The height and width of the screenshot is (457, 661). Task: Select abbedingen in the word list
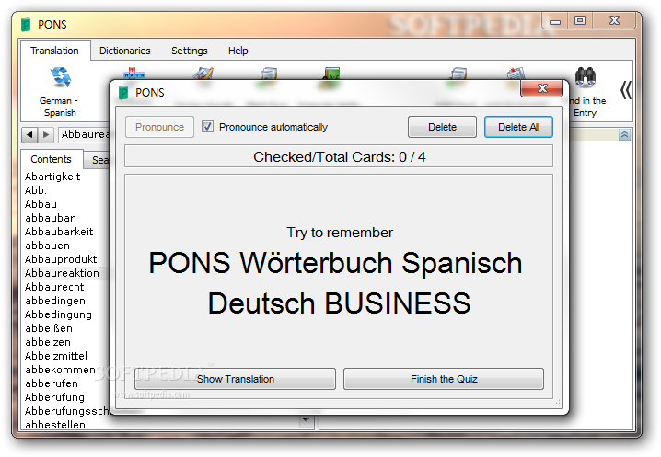coord(55,301)
